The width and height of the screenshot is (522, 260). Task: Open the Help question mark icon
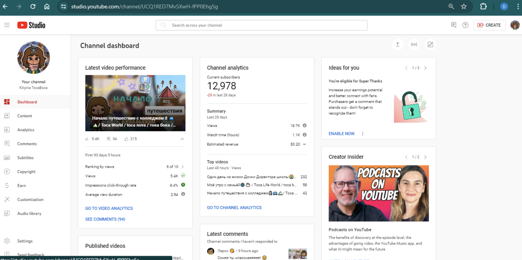(465, 25)
